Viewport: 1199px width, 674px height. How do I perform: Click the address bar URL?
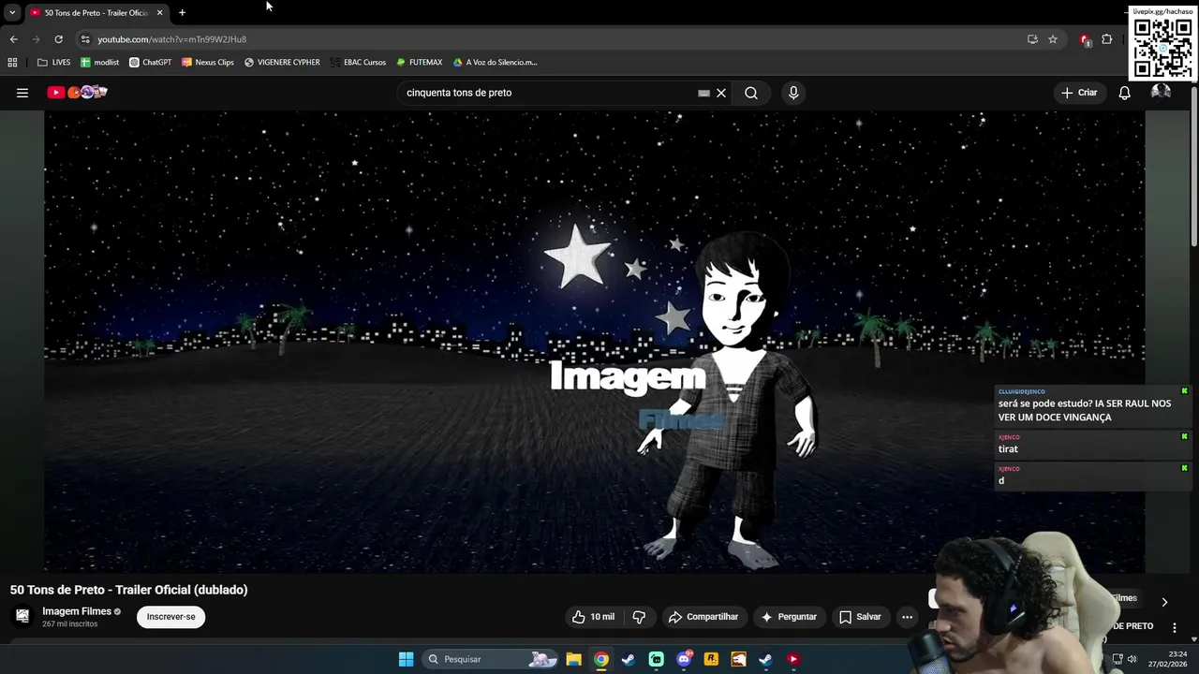[172, 39]
